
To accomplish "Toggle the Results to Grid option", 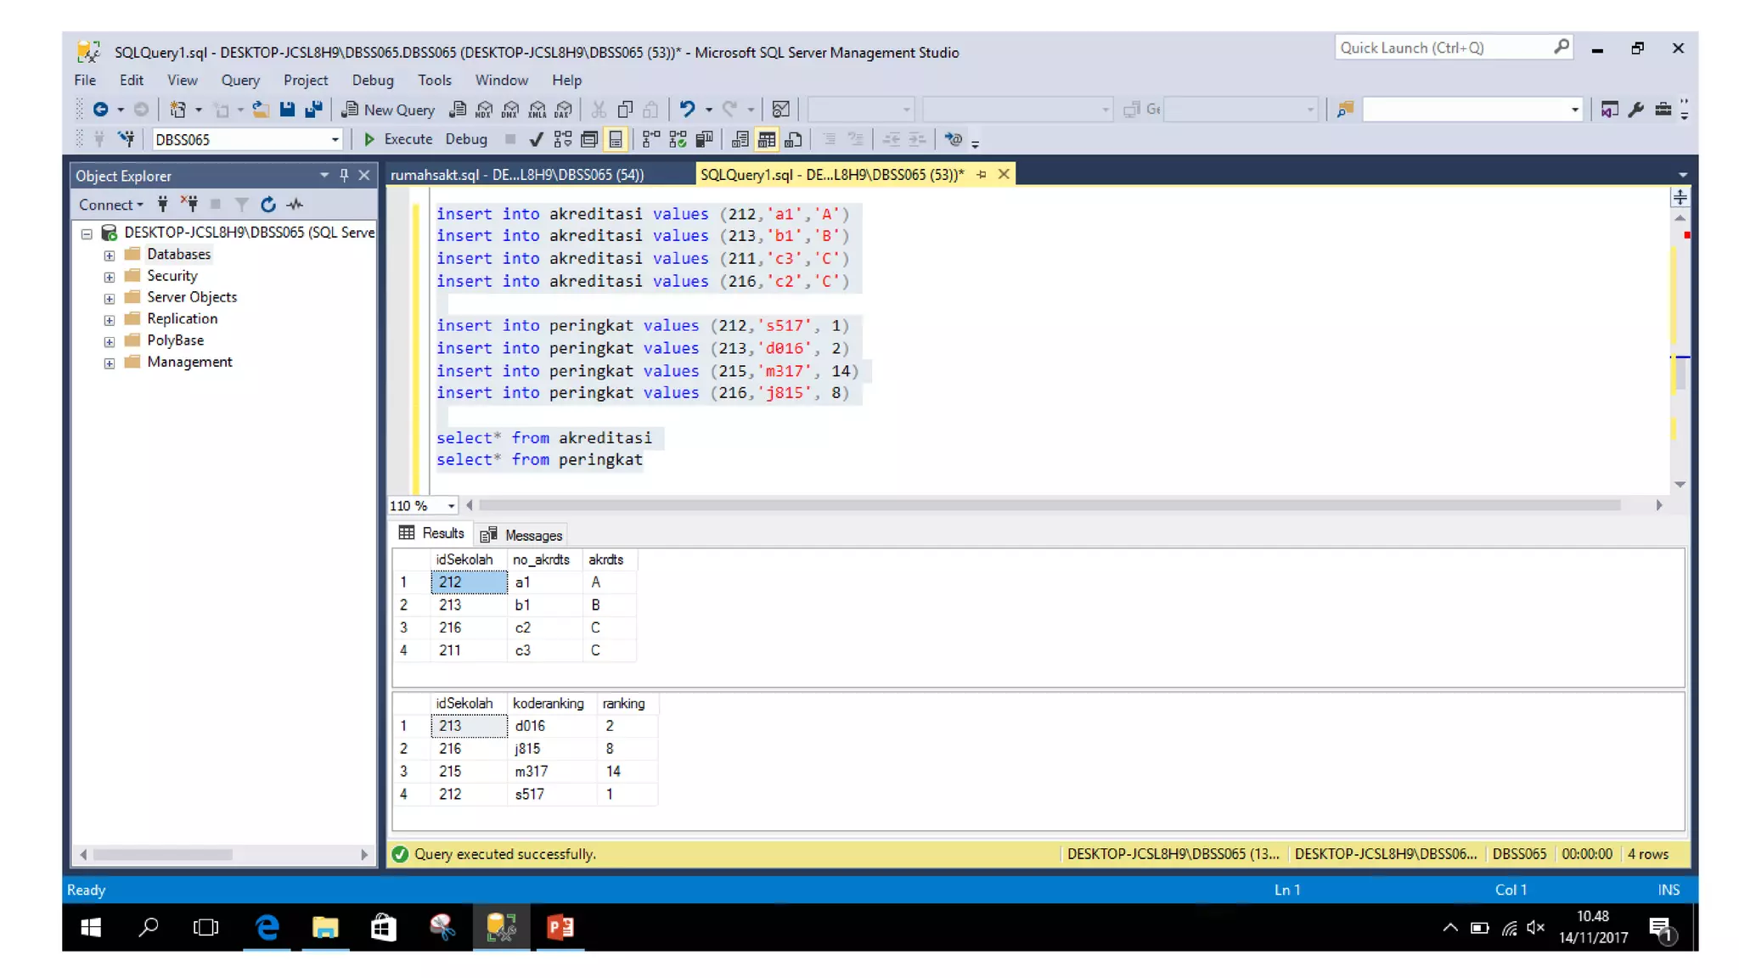I will coord(767,140).
